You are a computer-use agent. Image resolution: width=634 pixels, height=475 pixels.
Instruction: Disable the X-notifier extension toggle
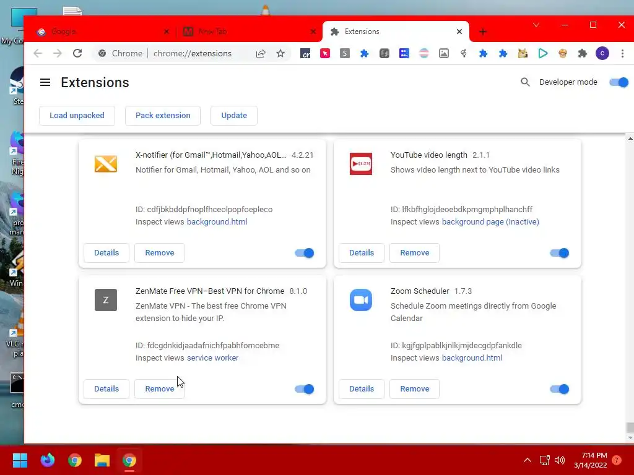point(305,253)
